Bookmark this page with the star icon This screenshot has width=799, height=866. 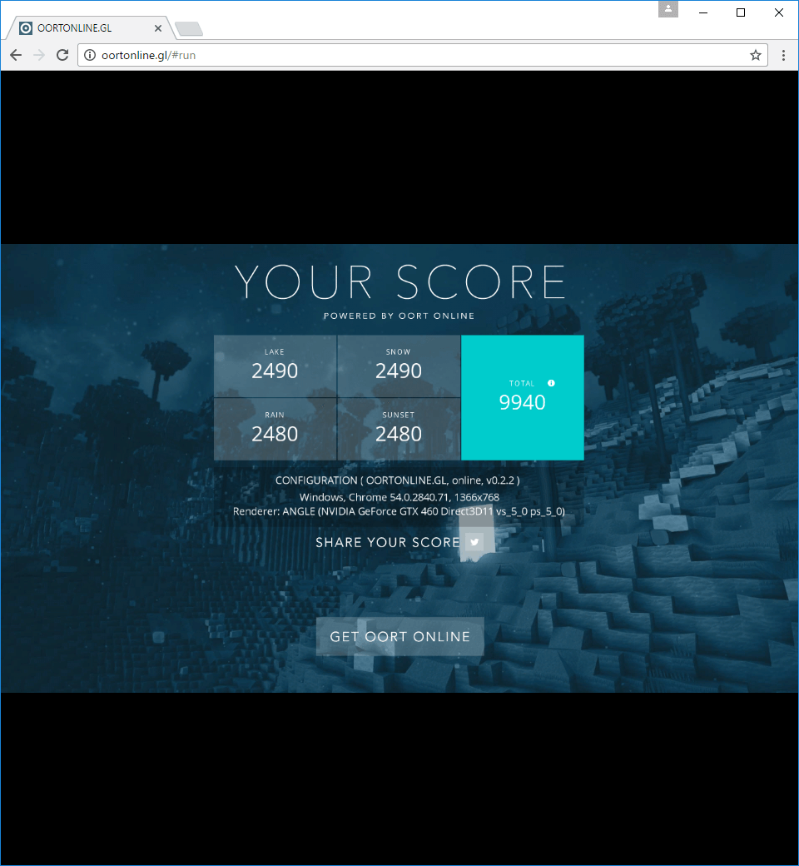pyautogui.click(x=756, y=55)
